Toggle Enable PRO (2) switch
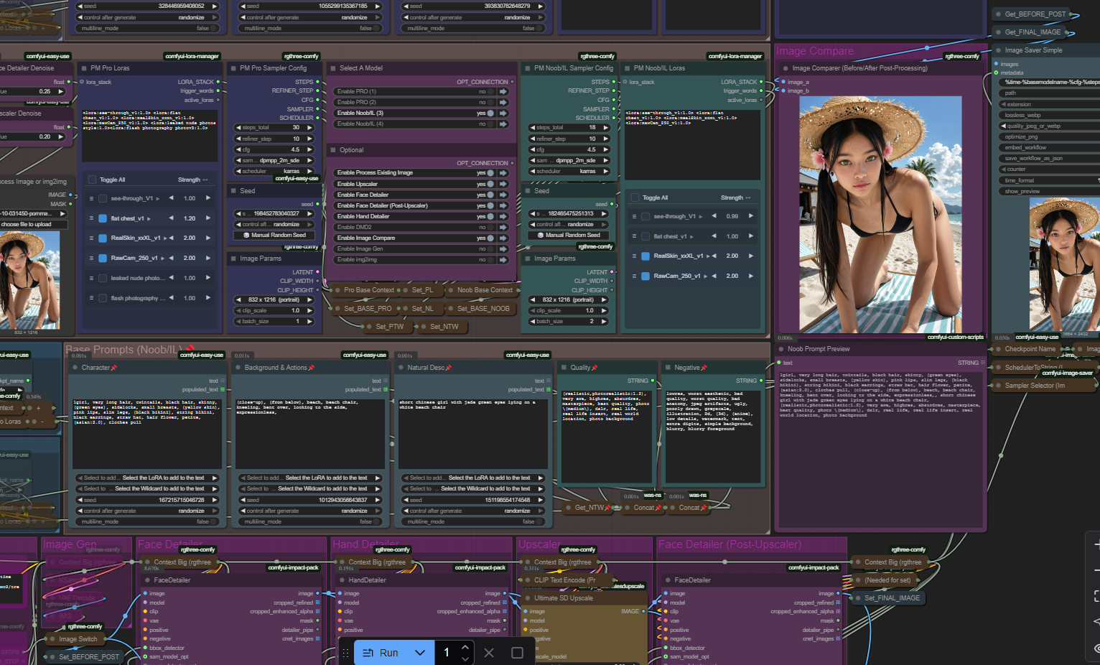The height and width of the screenshot is (665, 1100). (x=489, y=102)
